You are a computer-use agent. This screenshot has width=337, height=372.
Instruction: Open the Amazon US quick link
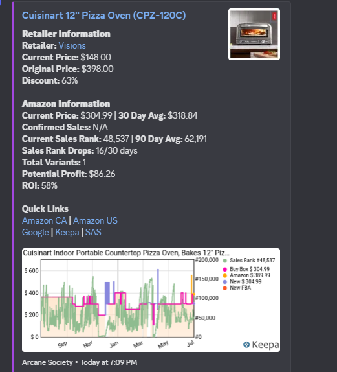point(95,220)
